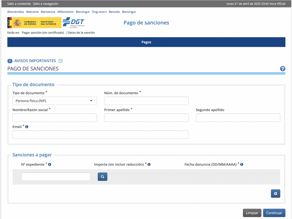The width and height of the screenshot is (292, 219).
Task: Click the Salto a navegación link
Action: click(46, 4)
